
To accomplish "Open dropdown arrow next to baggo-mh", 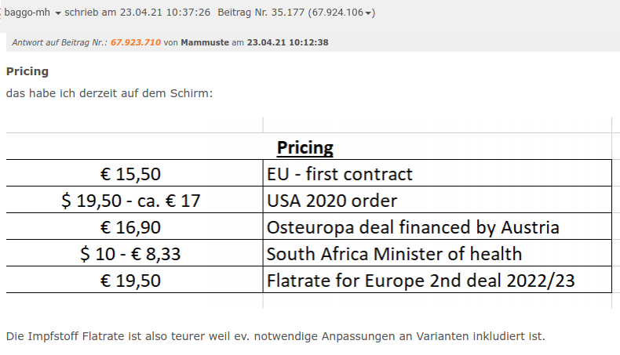I will pyautogui.click(x=58, y=13).
